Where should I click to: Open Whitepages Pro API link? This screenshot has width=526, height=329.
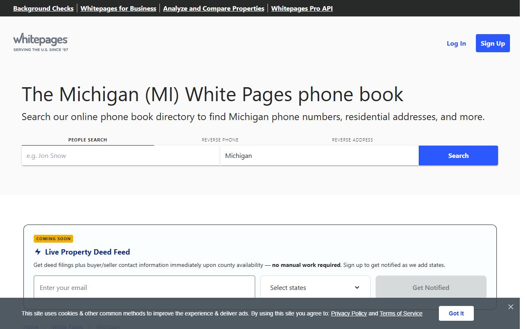coord(302,8)
